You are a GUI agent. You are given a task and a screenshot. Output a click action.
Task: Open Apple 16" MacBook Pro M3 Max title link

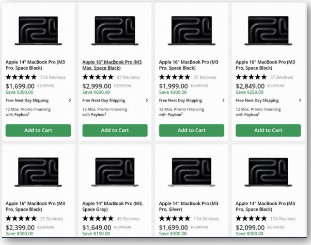click(112, 65)
